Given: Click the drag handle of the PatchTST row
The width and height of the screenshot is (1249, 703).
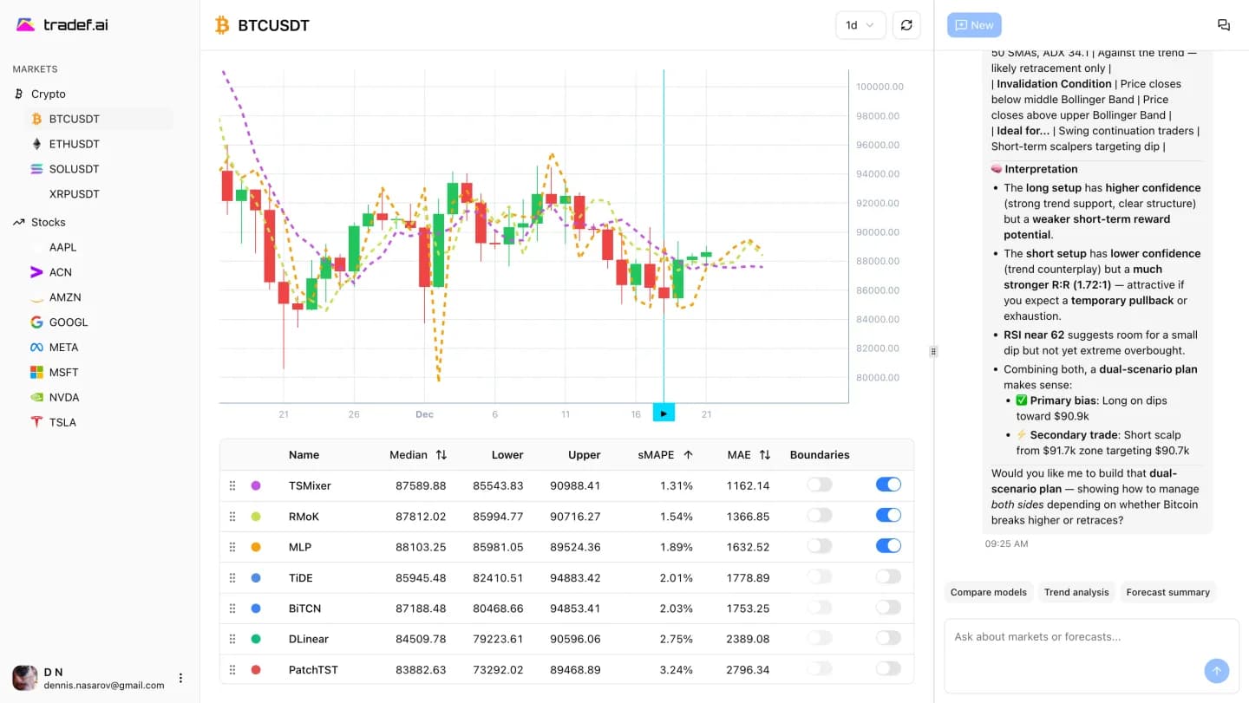Looking at the screenshot, I should [232, 669].
